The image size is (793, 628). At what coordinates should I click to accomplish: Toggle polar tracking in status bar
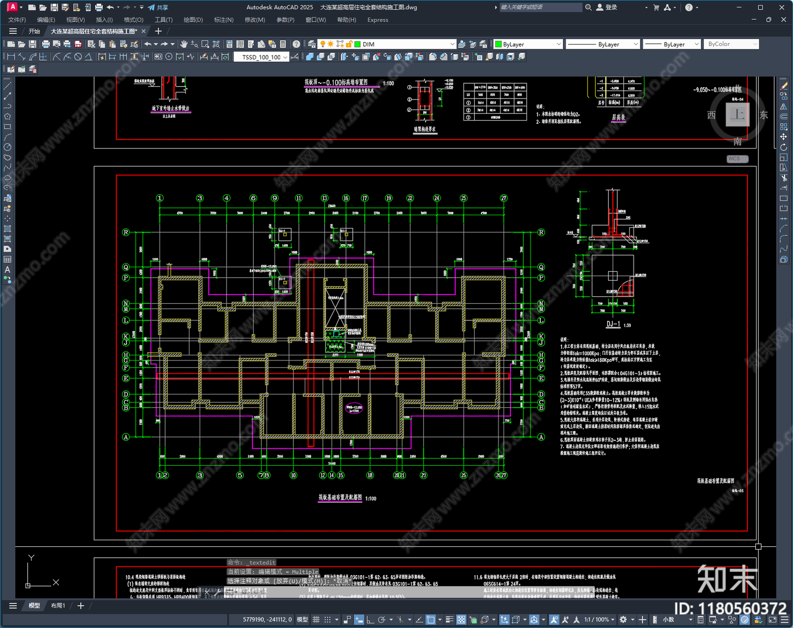(x=381, y=620)
